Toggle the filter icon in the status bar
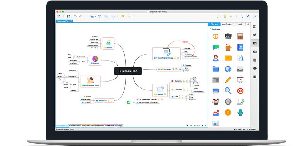 [x=186, y=125]
